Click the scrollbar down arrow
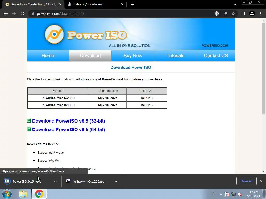This screenshot has width=266, height=199. tap(264, 172)
